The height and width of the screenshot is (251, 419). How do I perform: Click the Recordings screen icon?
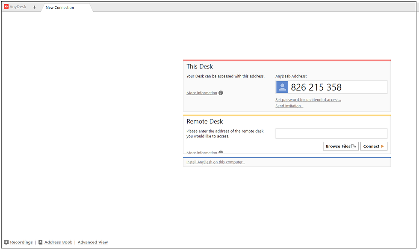(x=6, y=242)
